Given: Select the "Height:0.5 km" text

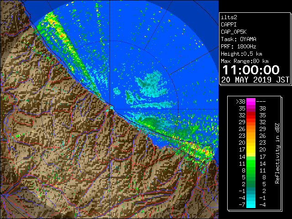Looking at the screenshot, I should point(241,54).
